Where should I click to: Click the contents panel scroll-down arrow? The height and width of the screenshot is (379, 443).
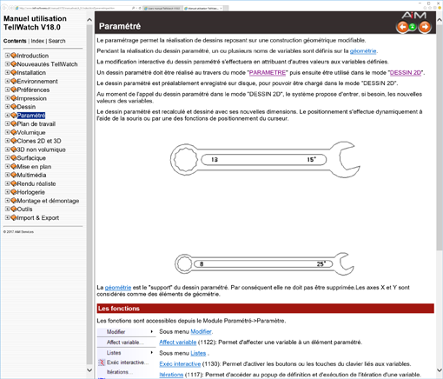[89, 370]
